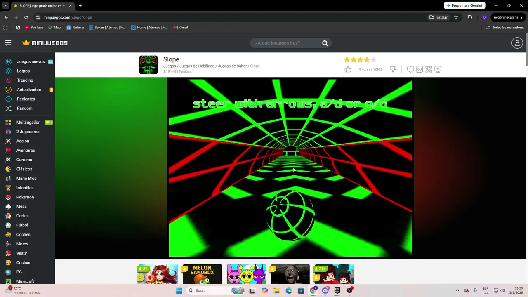Open the 2 Jugadores category
The width and height of the screenshot is (528, 297).
tap(28, 132)
